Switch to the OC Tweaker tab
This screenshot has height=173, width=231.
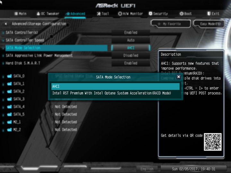click(48, 14)
